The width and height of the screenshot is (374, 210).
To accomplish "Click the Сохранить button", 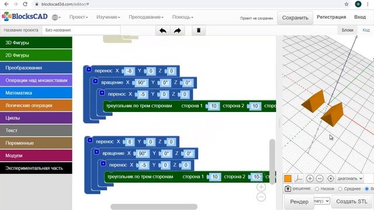I will point(295,18).
